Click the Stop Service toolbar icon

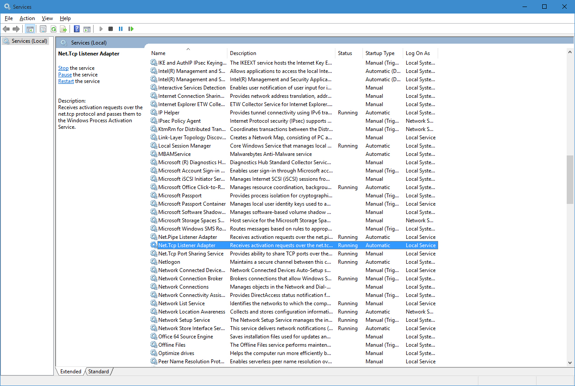(x=111, y=29)
